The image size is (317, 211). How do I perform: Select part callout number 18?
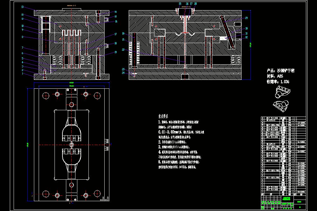pyautogui.click(x=116, y=43)
